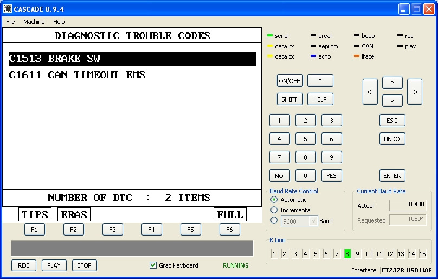Viewport: 438px width, 279px height.
Task: Open the 9600 baud rate dropdown
Action: point(313,221)
